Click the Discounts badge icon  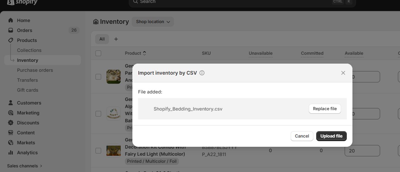[11, 123]
